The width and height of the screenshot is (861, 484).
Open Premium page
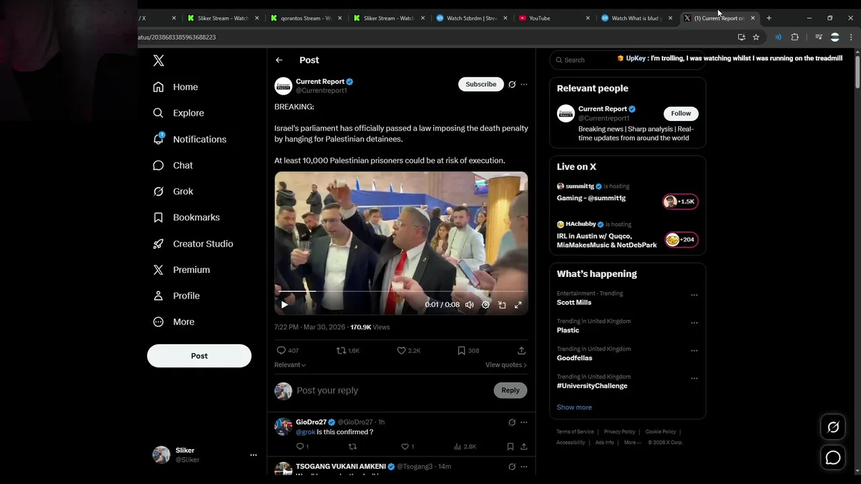tap(182, 270)
